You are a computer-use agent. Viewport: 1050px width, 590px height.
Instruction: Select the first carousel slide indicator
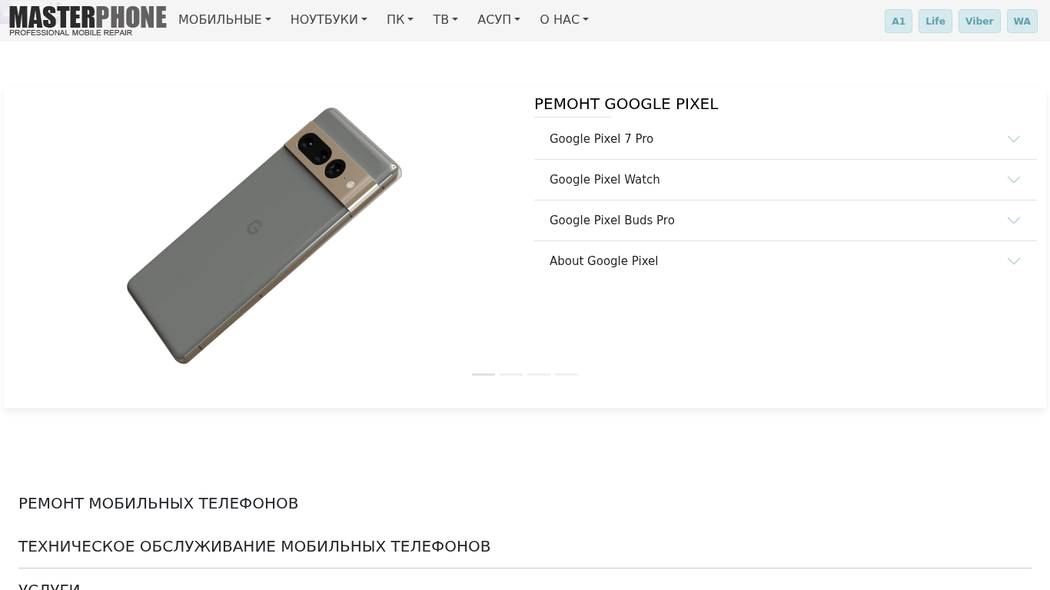(483, 374)
